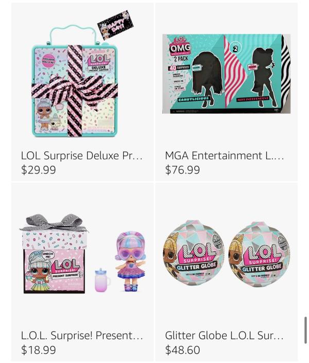
Task: Click the vertical scrollbar handle
Action: click(x=305, y=331)
